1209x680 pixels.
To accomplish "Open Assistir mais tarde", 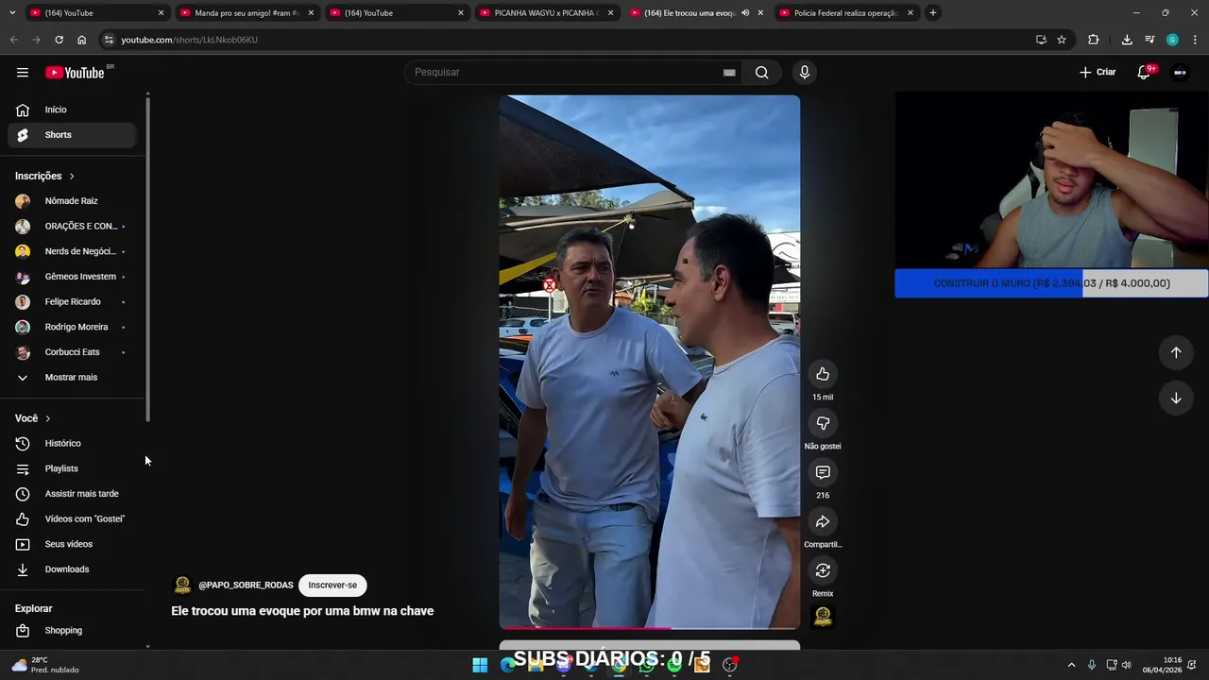I will coord(71,494).
